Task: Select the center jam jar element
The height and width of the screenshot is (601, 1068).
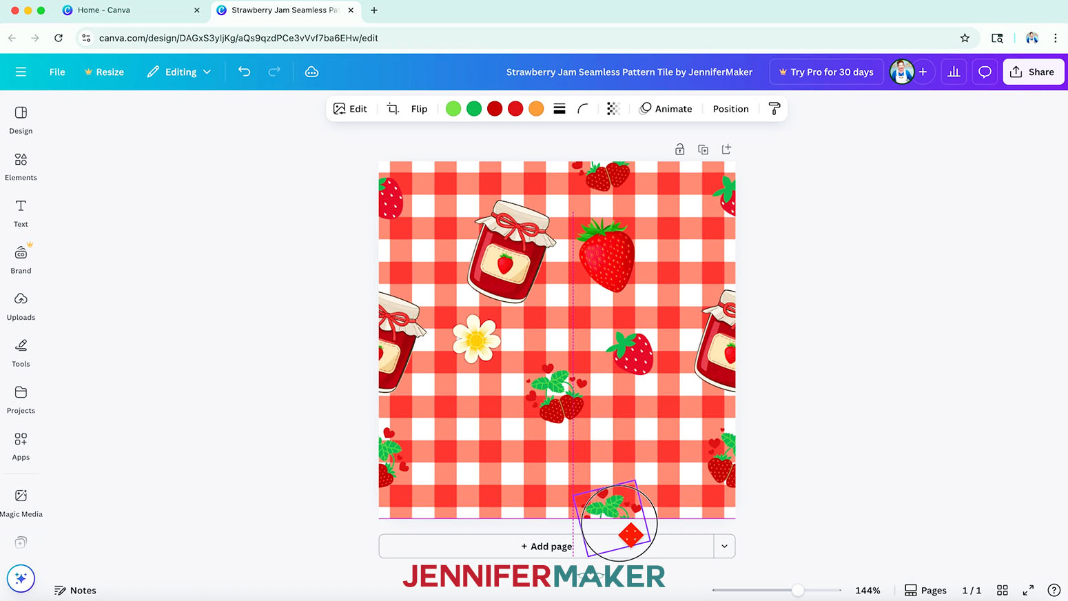Action: (x=510, y=252)
